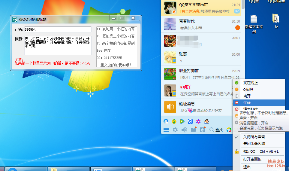Image resolution: width=289 pixels, height=171 pixels.
Task: Click the 查找 search button in QQ panel
Action: click(216, 130)
